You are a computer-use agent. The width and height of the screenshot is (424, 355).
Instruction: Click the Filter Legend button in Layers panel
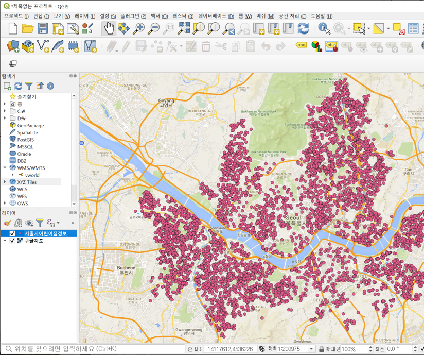coord(40,223)
